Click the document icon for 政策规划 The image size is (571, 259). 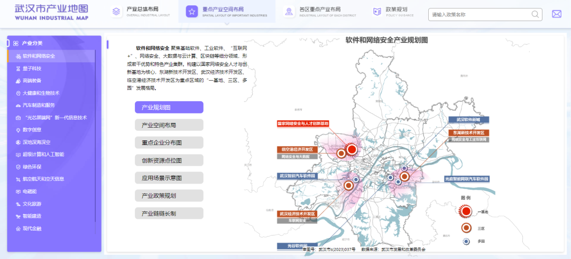click(376, 12)
